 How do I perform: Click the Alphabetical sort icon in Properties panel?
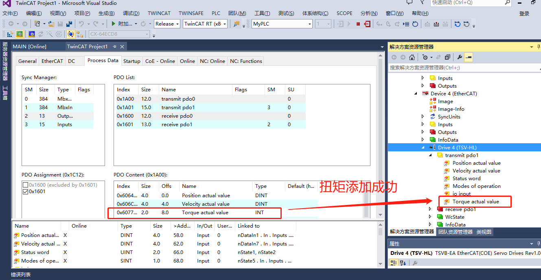(403, 263)
